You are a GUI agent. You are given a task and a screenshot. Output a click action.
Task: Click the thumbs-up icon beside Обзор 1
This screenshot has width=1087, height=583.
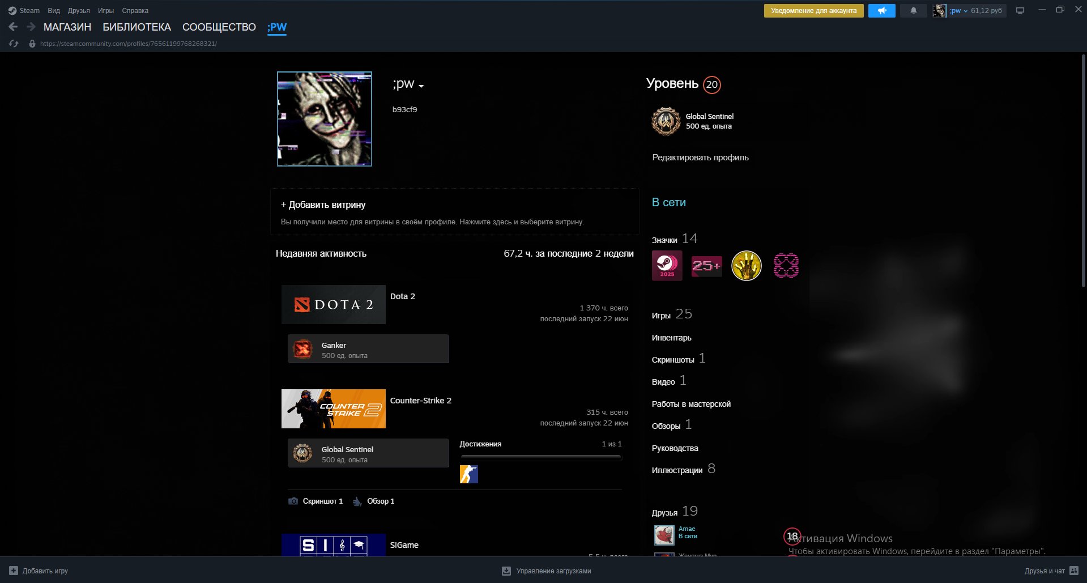coord(357,501)
